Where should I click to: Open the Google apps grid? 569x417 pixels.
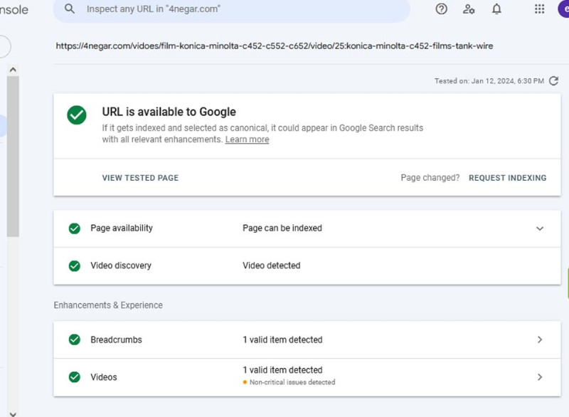tap(539, 9)
